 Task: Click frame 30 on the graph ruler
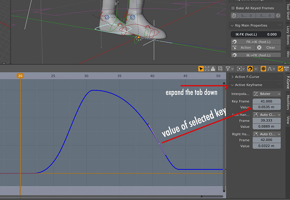[86, 76]
